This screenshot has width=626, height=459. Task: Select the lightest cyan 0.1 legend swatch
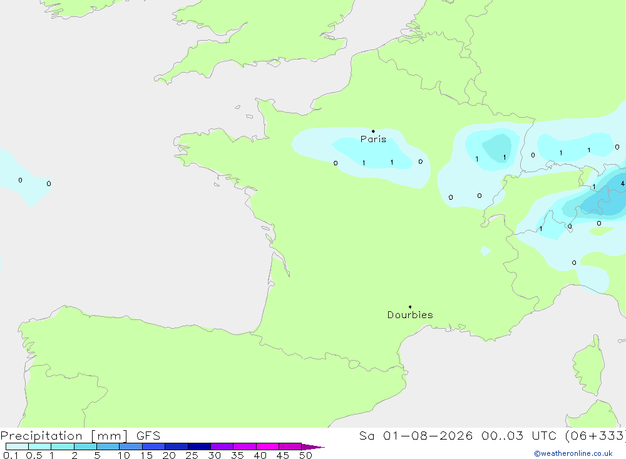point(17,446)
